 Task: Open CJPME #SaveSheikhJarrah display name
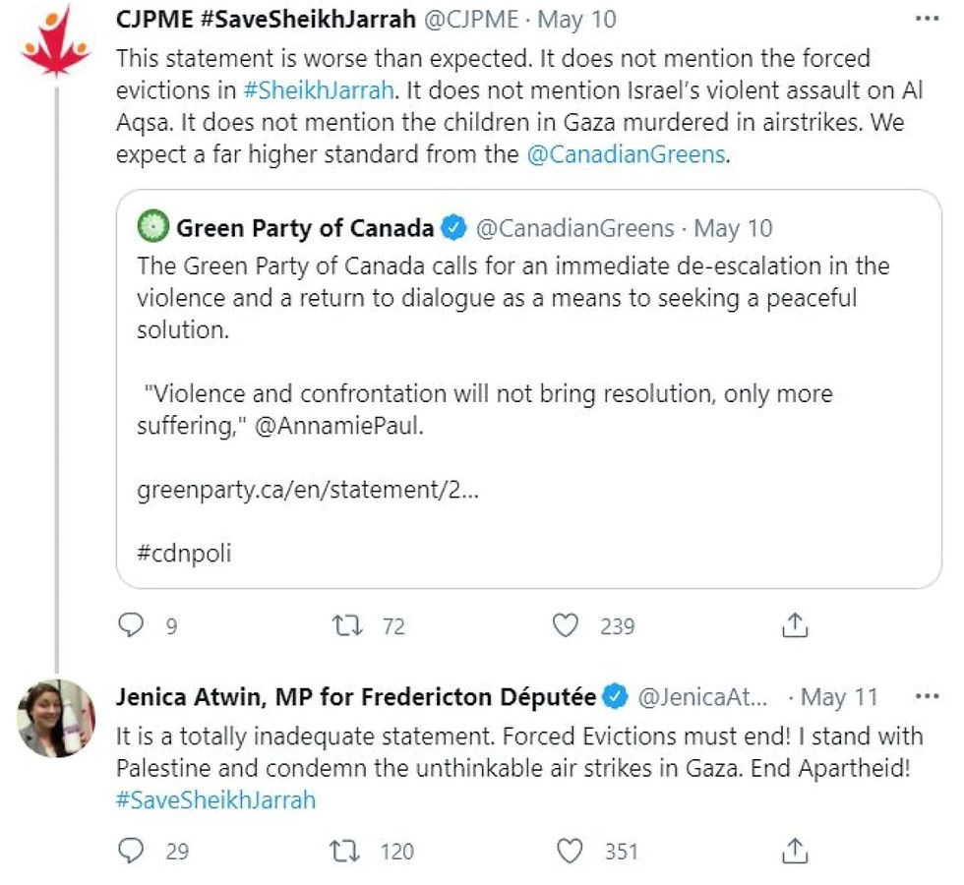(x=266, y=20)
